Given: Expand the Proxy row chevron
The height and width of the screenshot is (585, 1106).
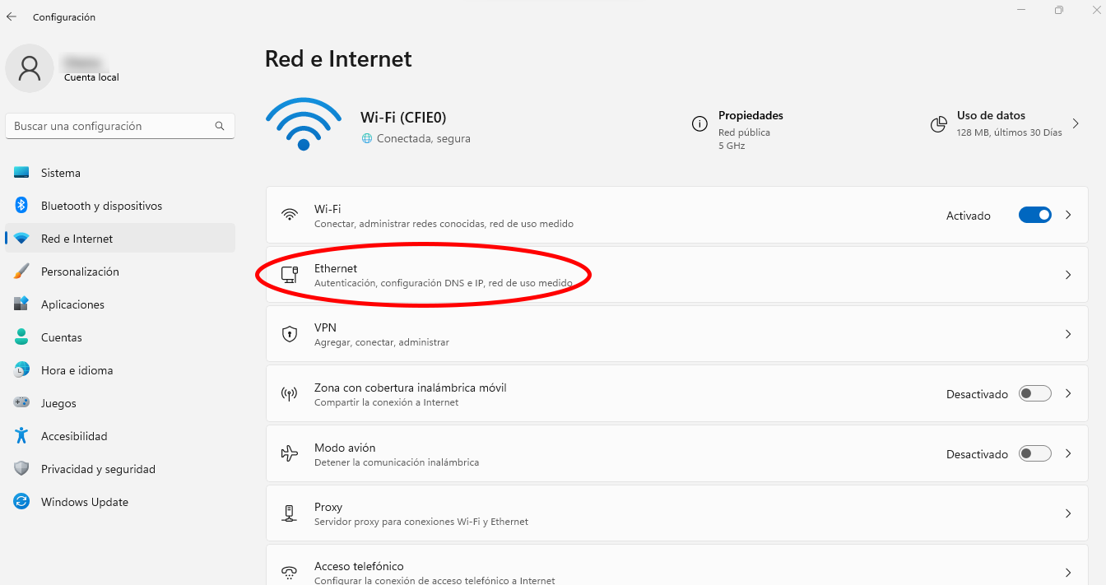Looking at the screenshot, I should tap(1068, 513).
